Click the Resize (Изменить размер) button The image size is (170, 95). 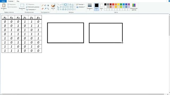33,7
